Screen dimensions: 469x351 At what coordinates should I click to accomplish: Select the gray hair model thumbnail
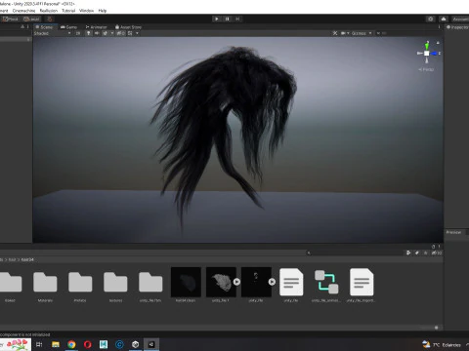(221, 282)
